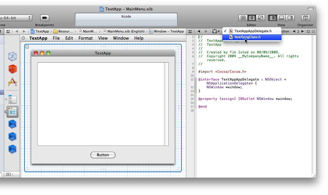
Task: Click the @property IBOutlet window line
Action: [x=245, y=99]
